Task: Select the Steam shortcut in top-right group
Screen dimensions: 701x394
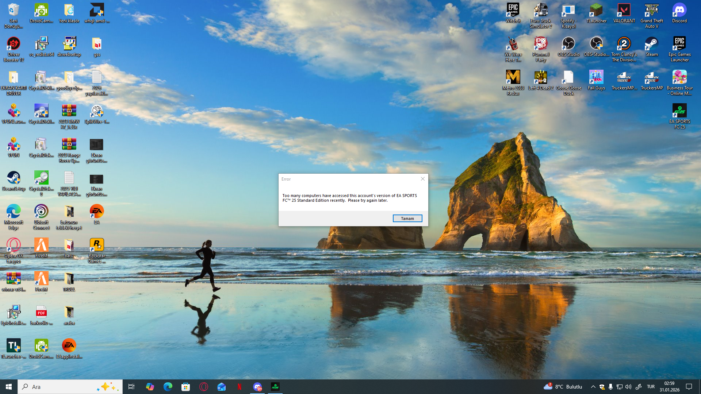Action: pos(652,47)
